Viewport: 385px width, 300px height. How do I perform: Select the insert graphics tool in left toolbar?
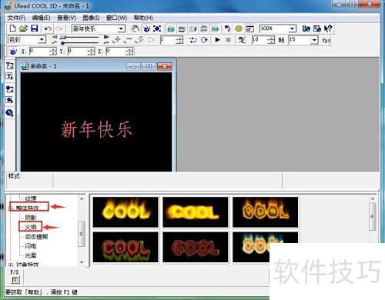[x=10, y=89]
